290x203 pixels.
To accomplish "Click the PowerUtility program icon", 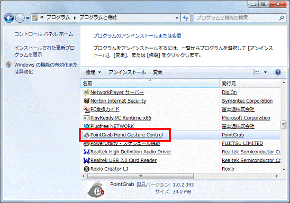I will [86, 143].
